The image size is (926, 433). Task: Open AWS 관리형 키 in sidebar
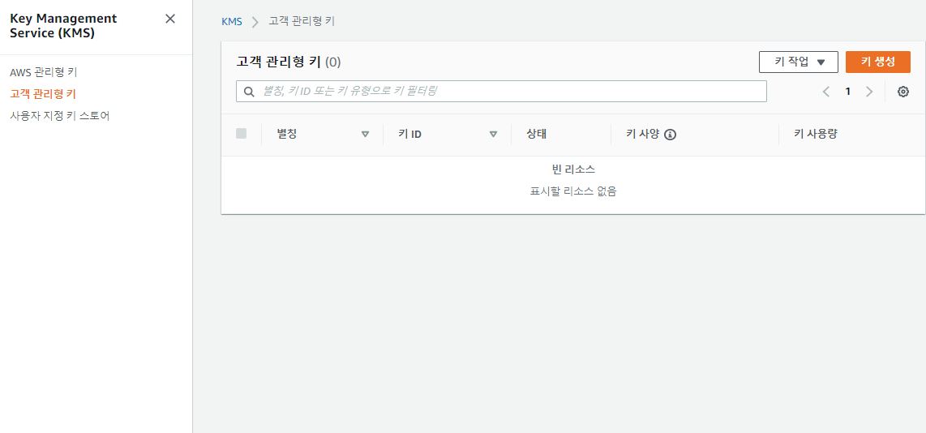44,72
